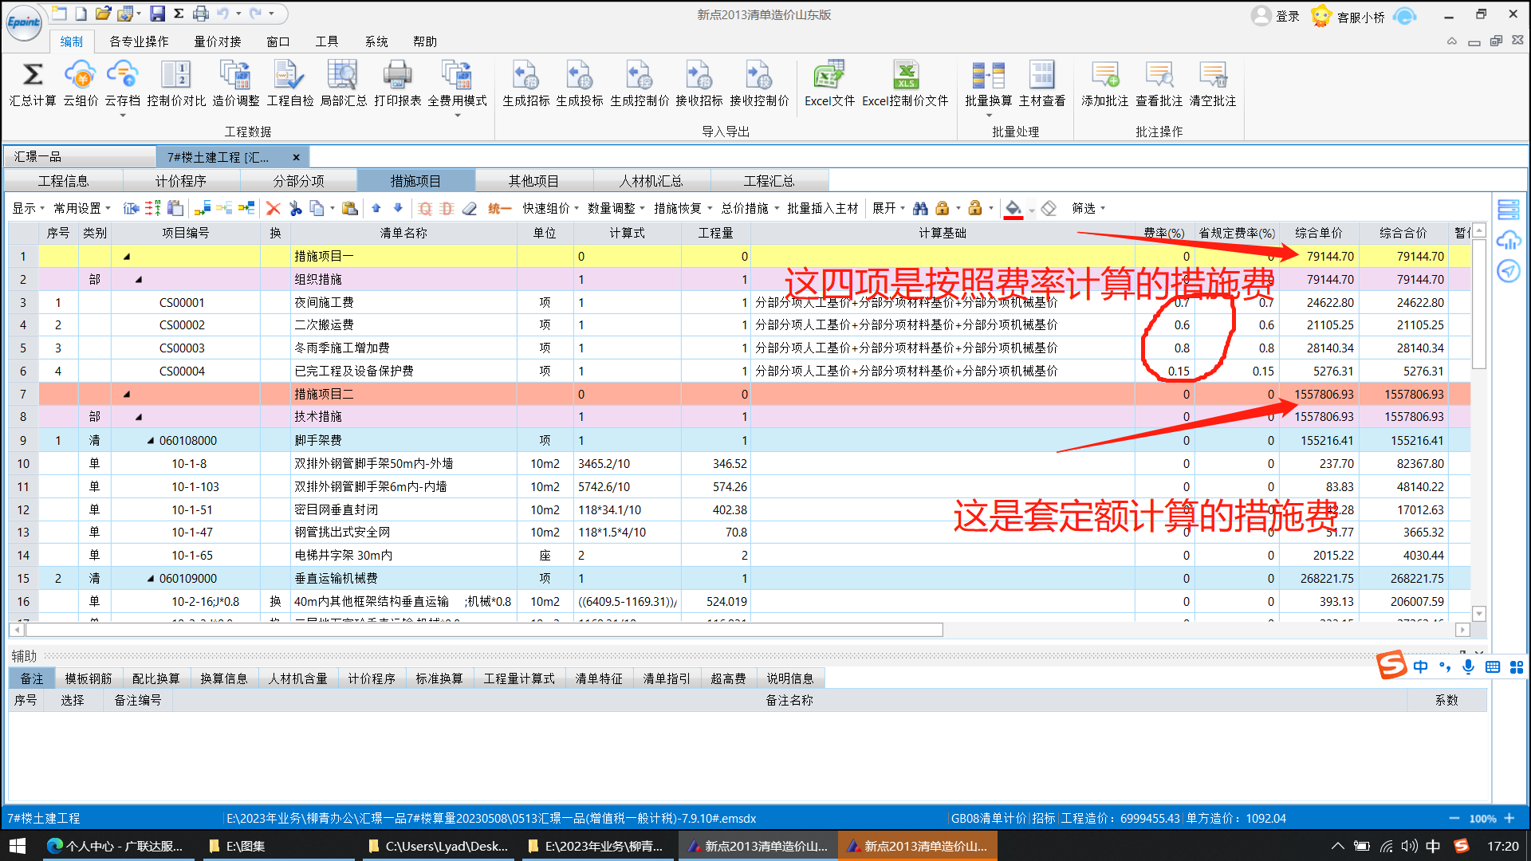Click the zoom in plus in status bar
Image resolution: width=1531 pixels, height=861 pixels.
1509,819
